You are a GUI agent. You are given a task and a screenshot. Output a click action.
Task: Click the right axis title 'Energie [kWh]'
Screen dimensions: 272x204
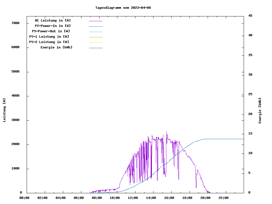coord(260,110)
